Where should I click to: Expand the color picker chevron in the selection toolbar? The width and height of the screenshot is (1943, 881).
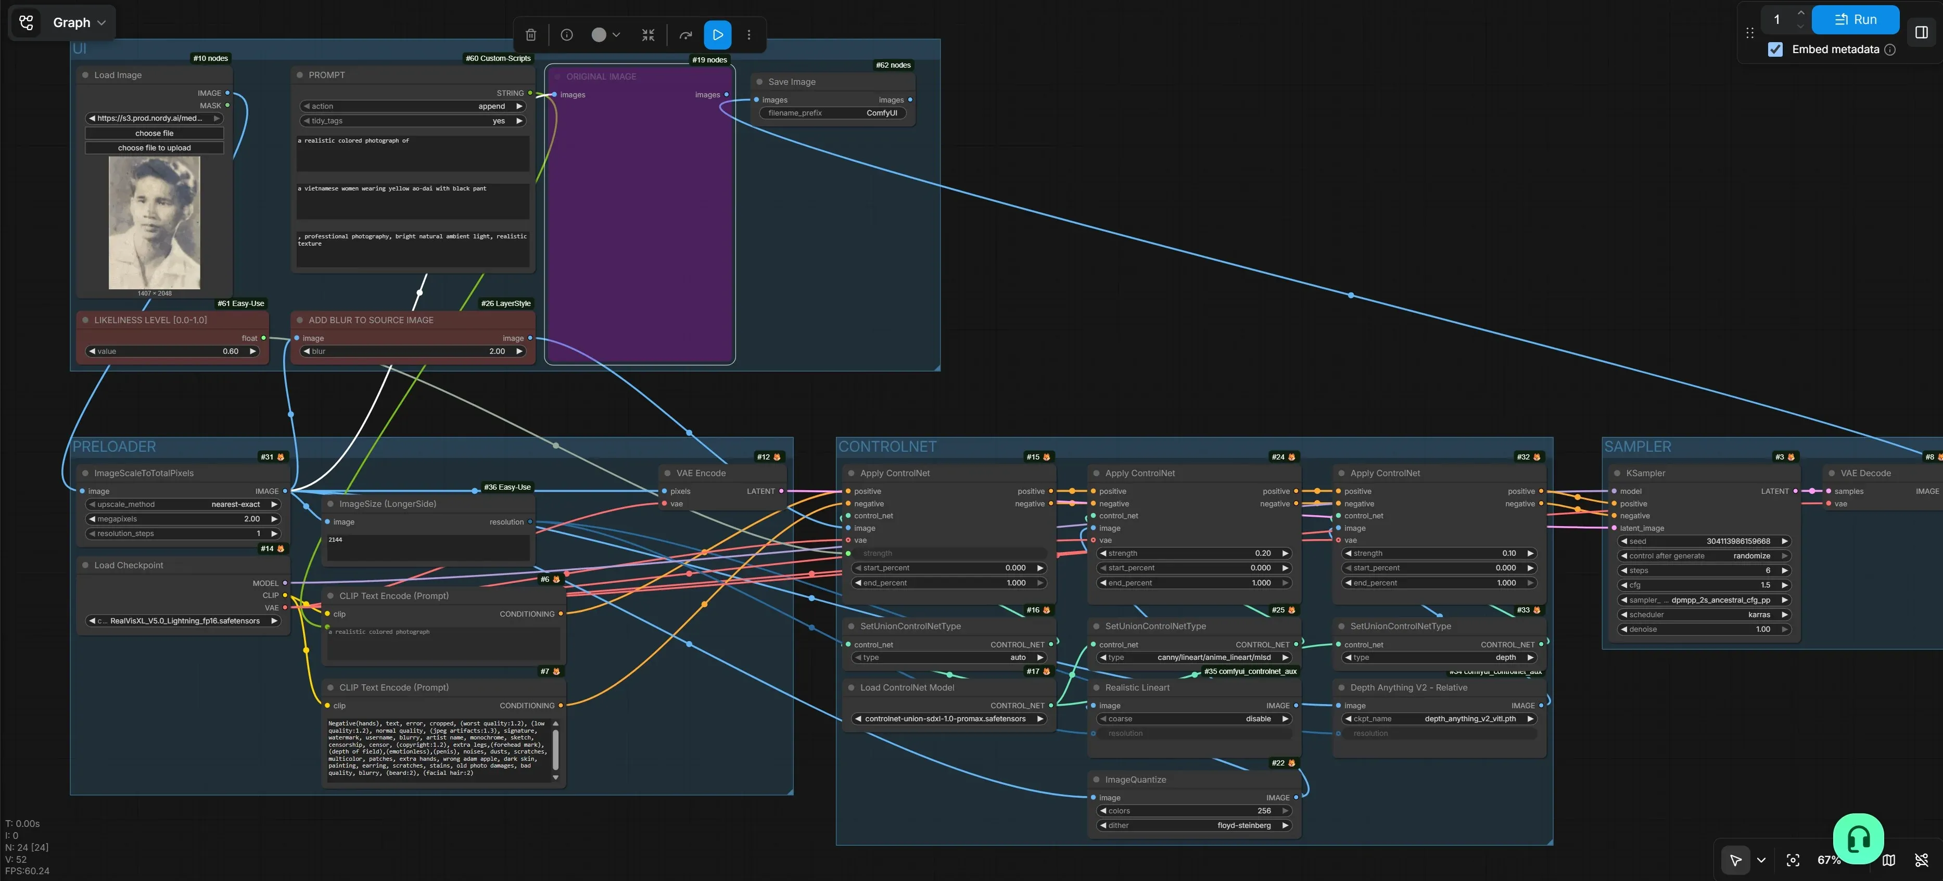point(616,35)
